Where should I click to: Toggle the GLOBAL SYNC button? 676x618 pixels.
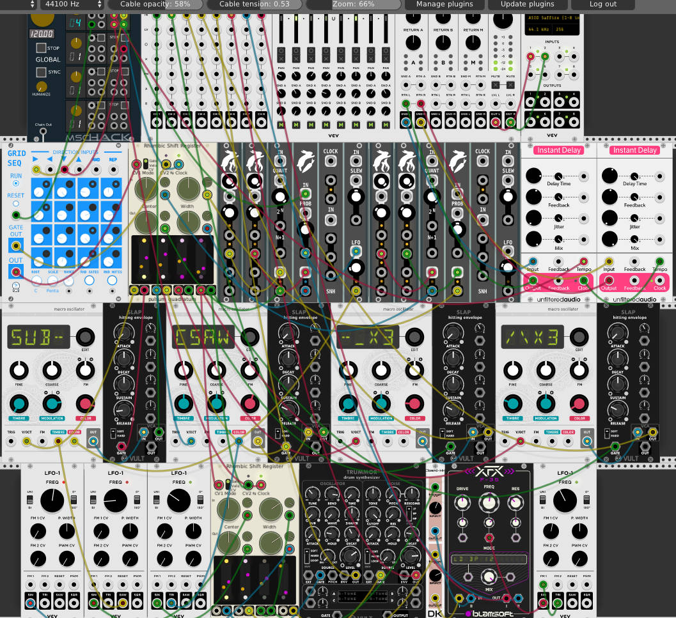[42, 72]
